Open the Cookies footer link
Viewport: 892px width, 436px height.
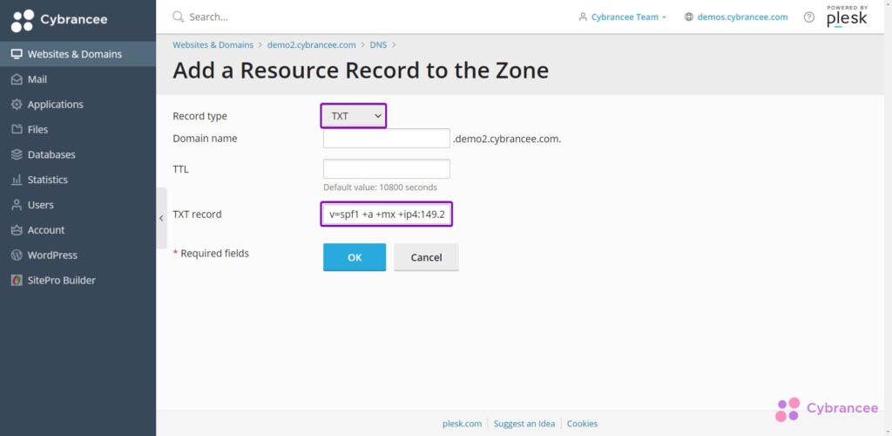(x=582, y=424)
